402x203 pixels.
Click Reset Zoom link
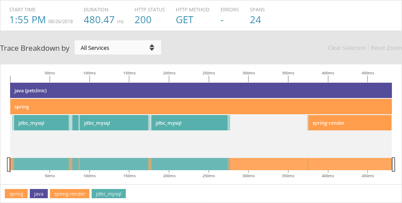[386, 48]
